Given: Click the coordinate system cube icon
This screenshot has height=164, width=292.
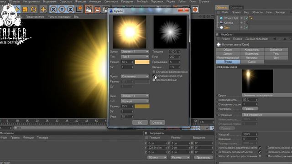Looking at the screenshot, I should [x=79, y=9].
